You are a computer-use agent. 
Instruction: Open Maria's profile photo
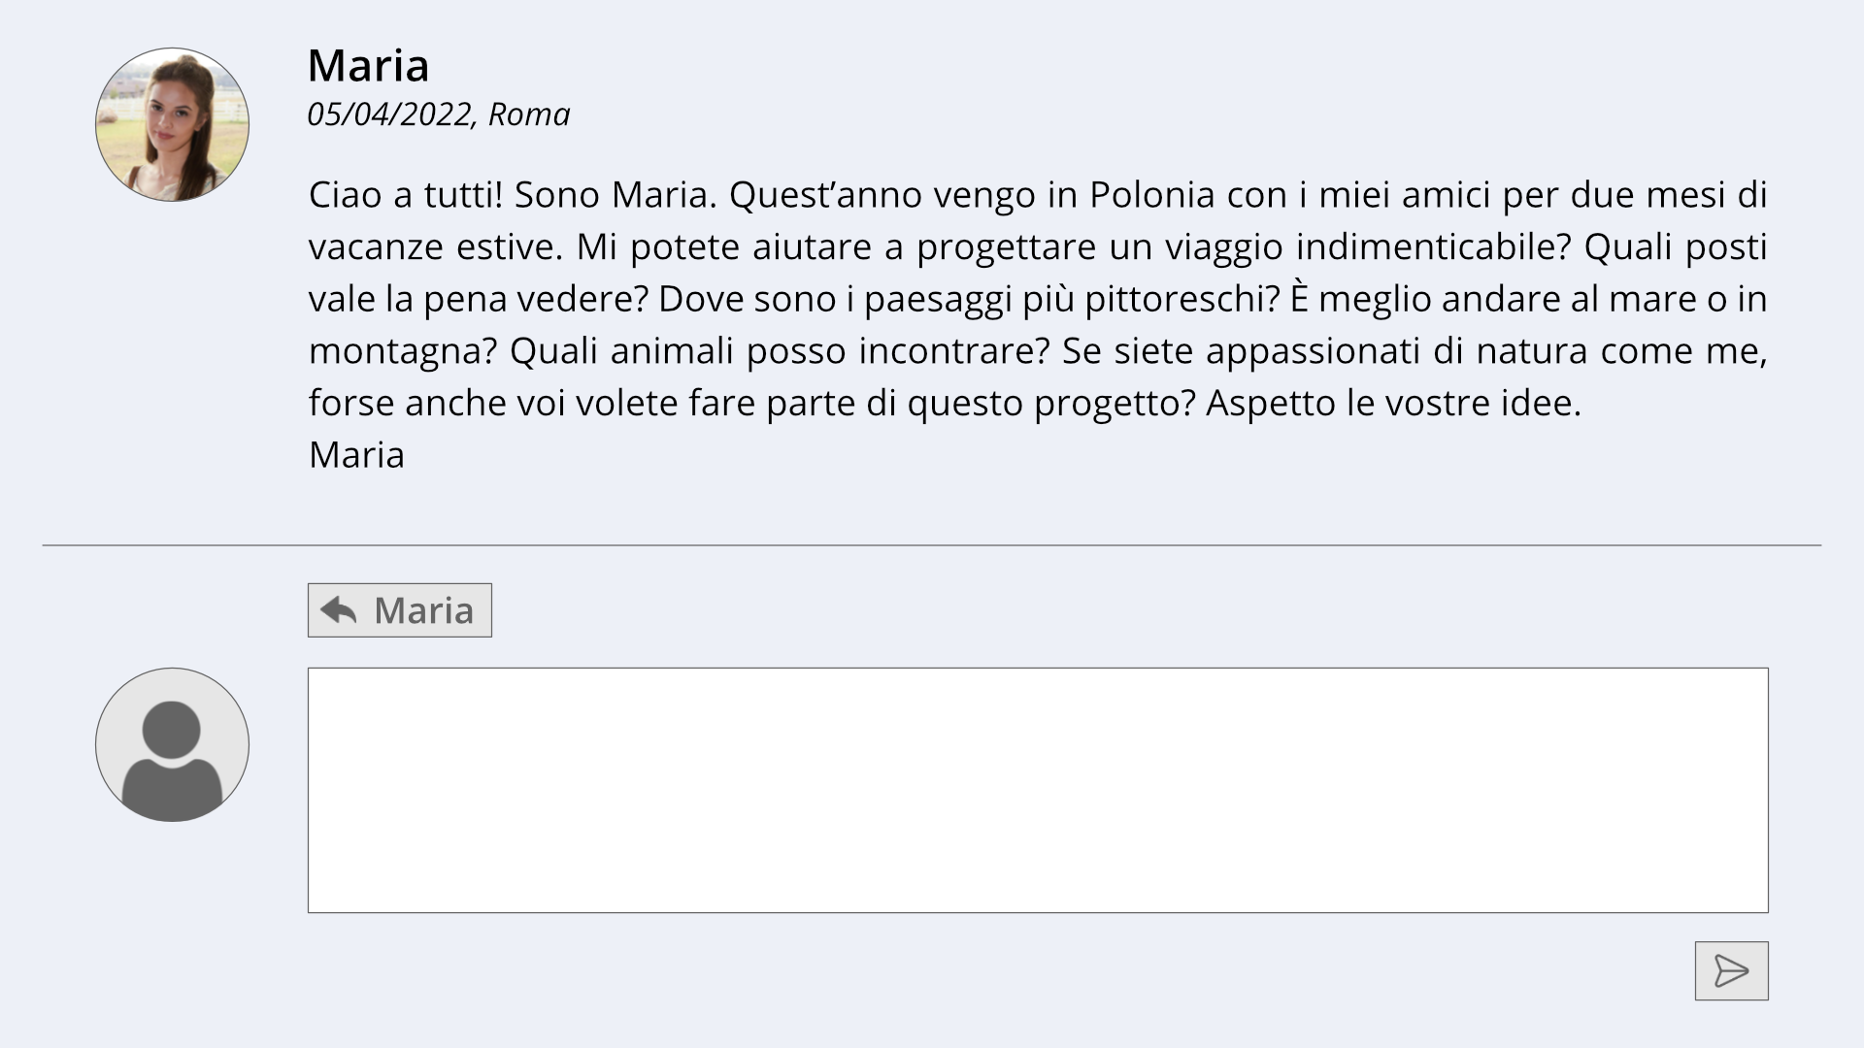pos(172,124)
